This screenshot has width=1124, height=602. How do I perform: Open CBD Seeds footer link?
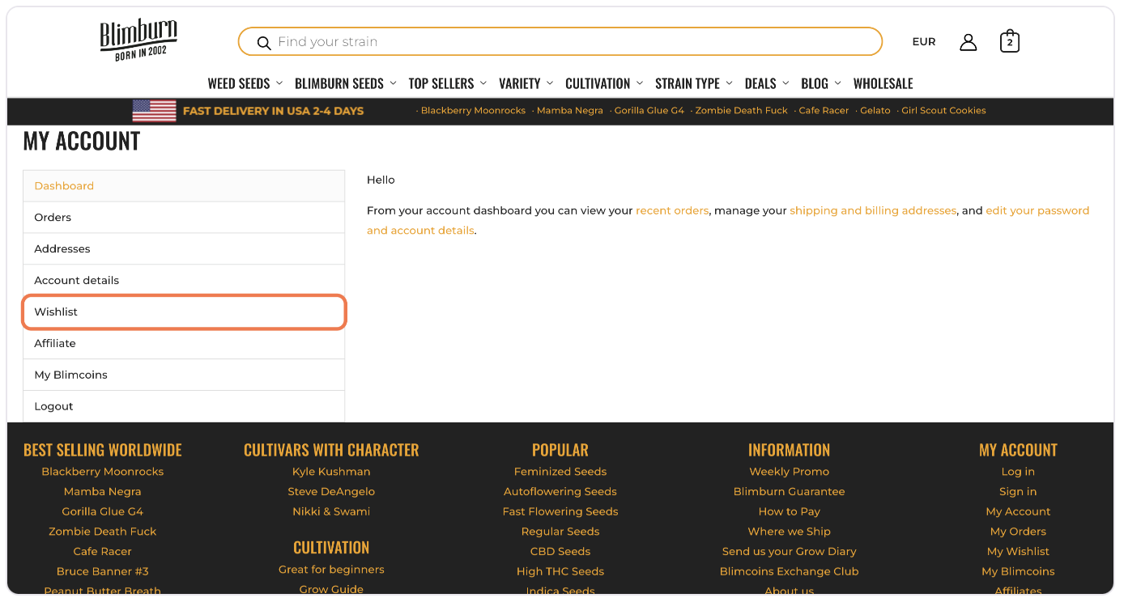(560, 552)
